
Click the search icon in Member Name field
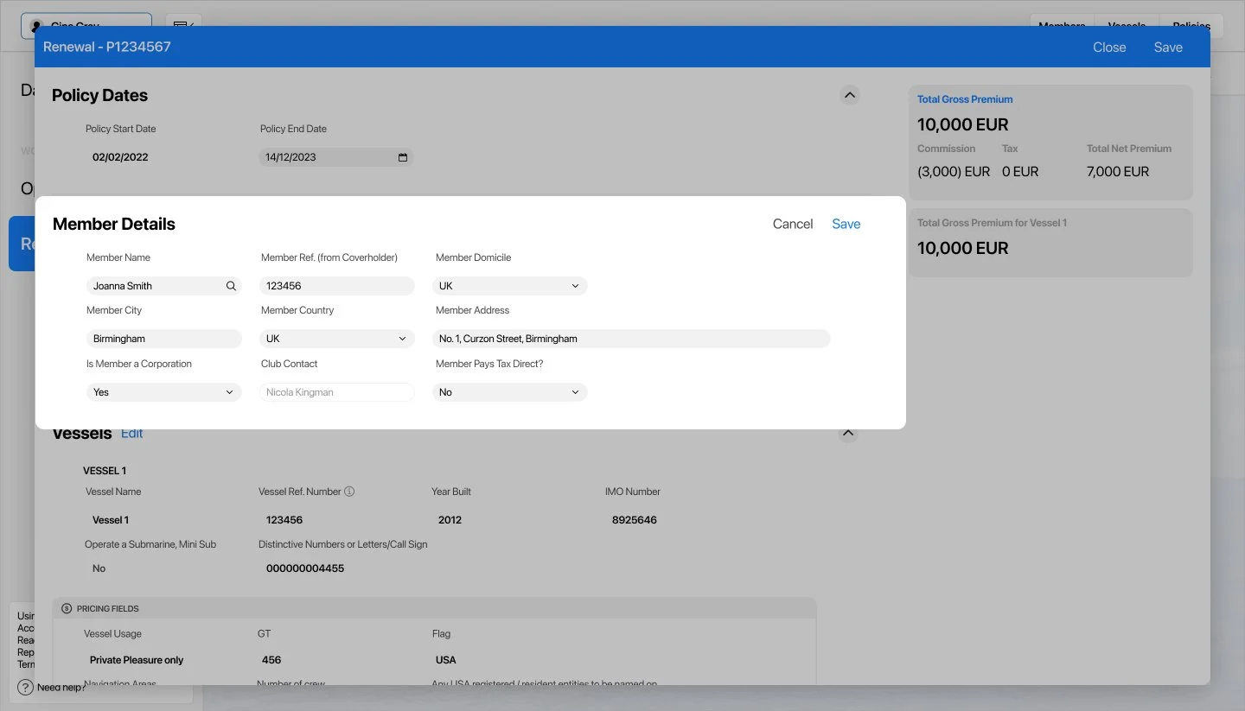click(x=231, y=286)
